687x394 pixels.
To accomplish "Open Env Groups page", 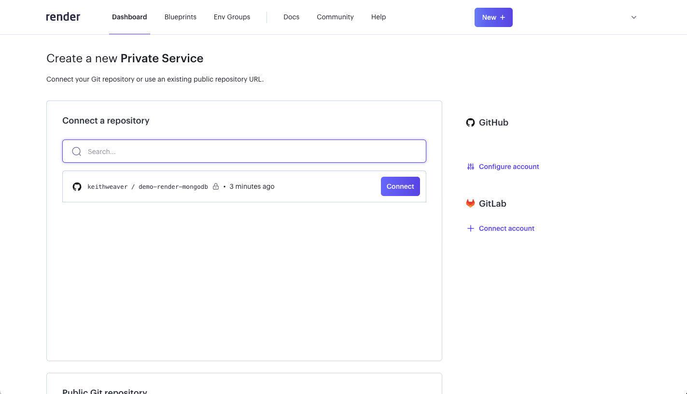I will 232,17.
